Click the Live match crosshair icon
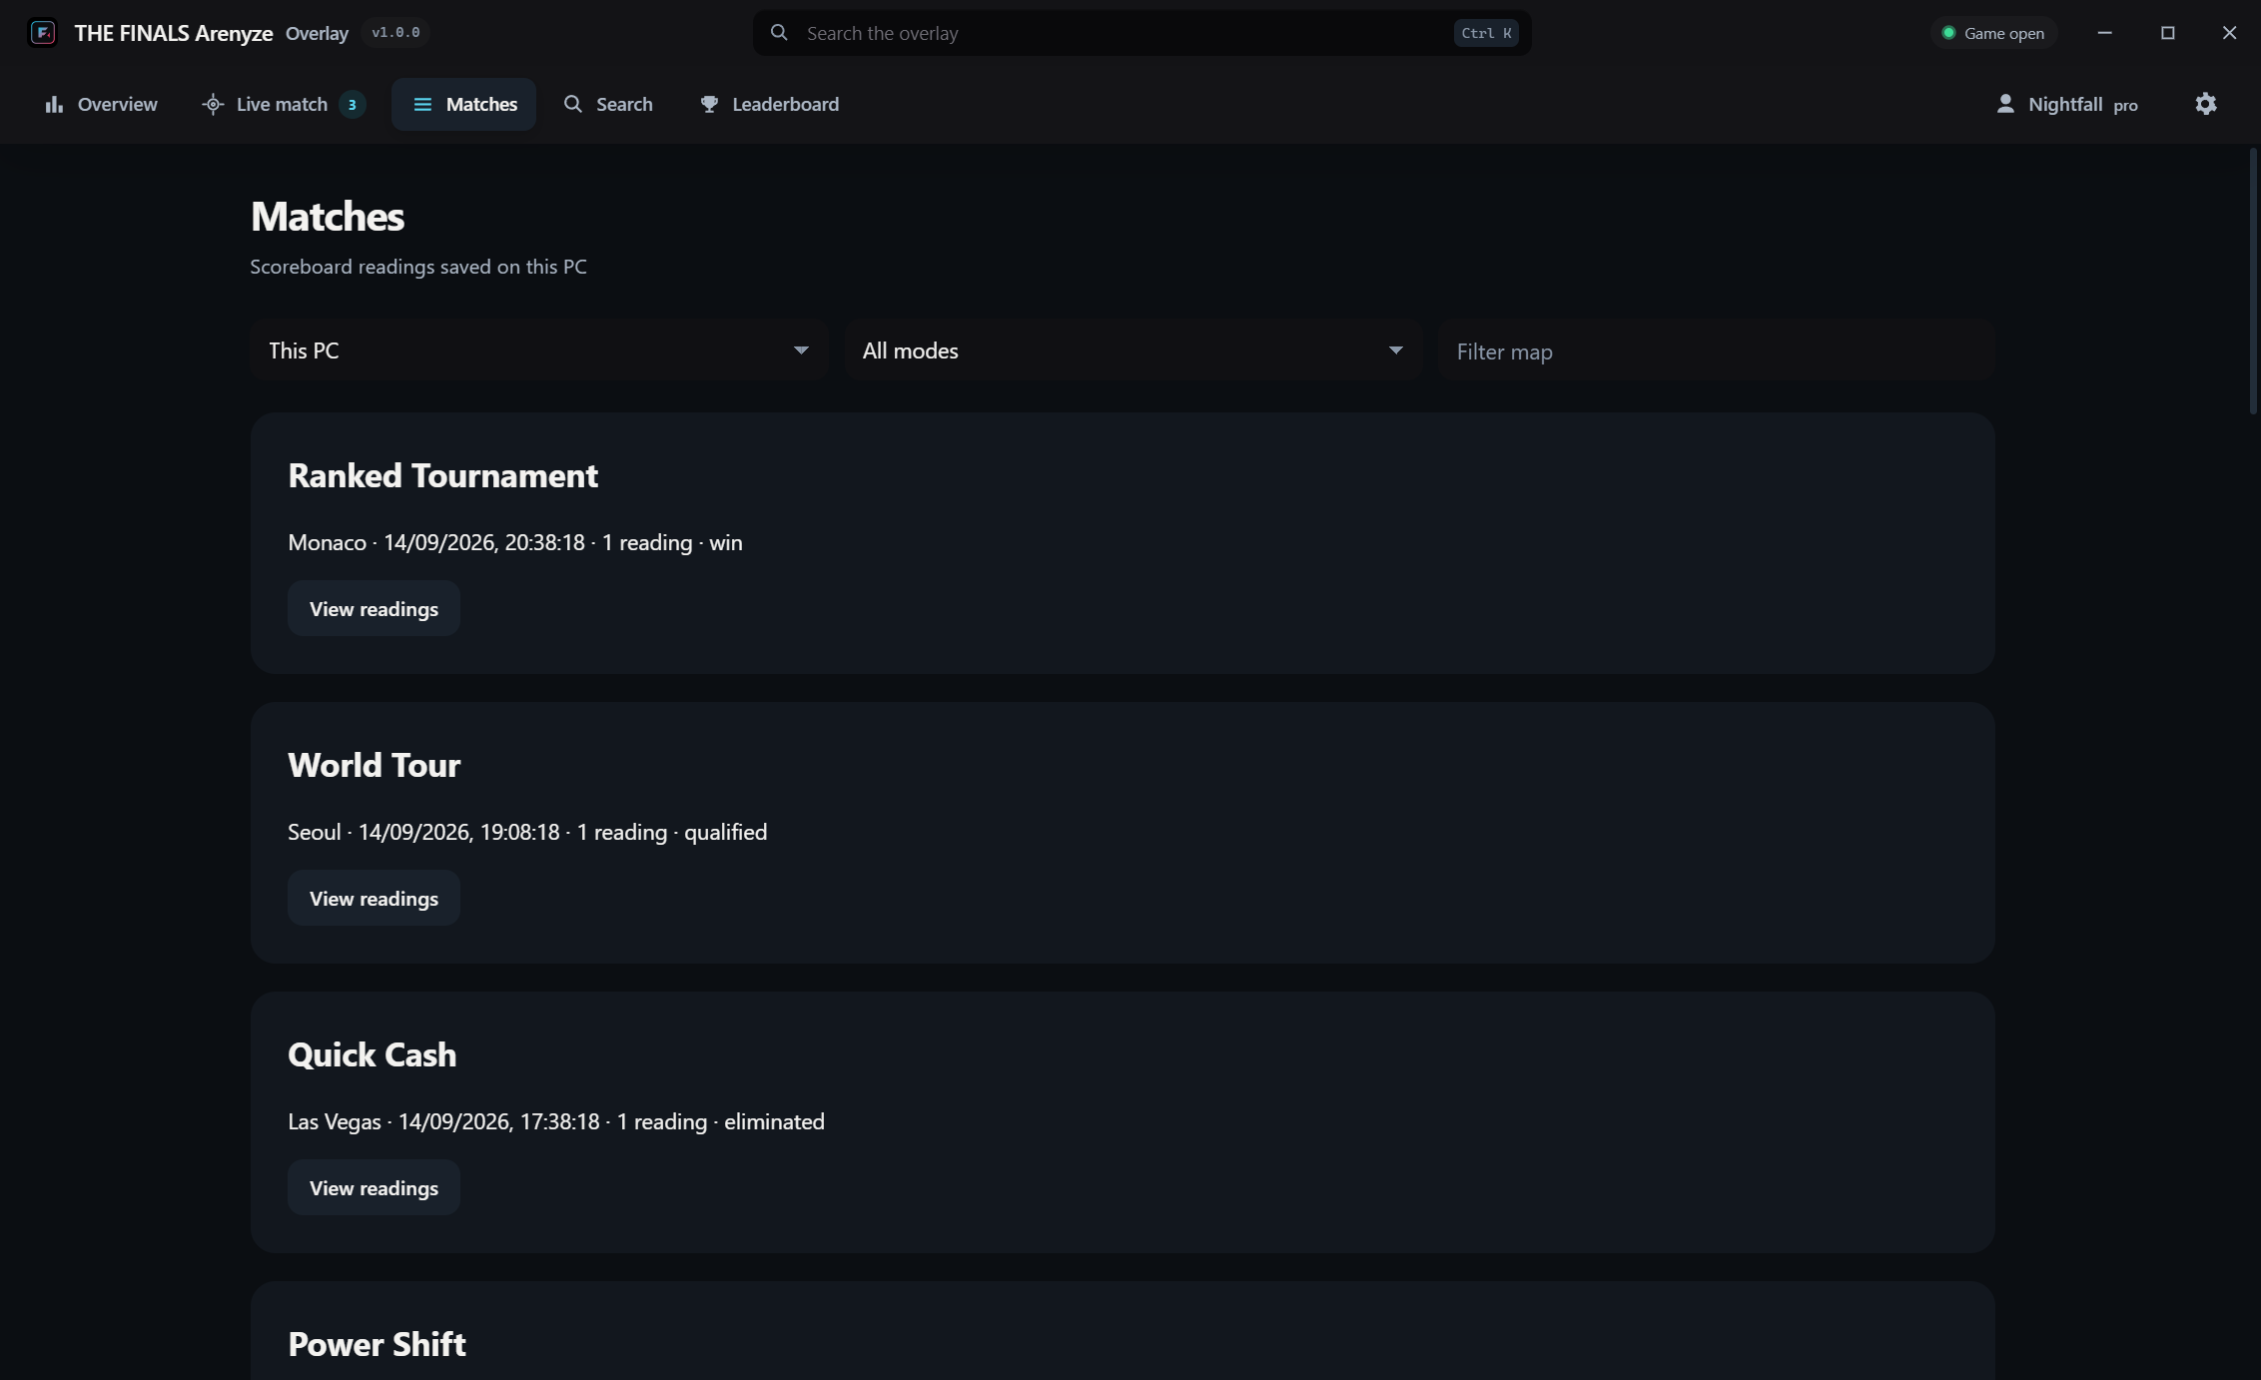The height and width of the screenshot is (1380, 2261). (213, 104)
